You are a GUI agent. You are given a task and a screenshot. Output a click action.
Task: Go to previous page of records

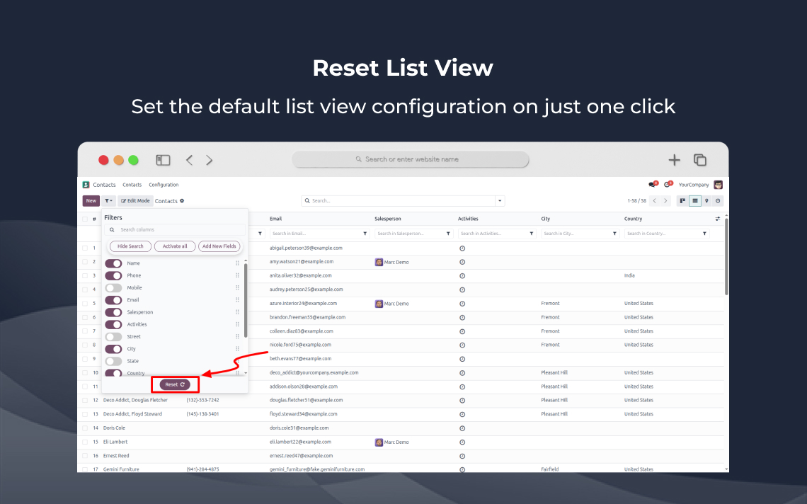[x=655, y=201]
